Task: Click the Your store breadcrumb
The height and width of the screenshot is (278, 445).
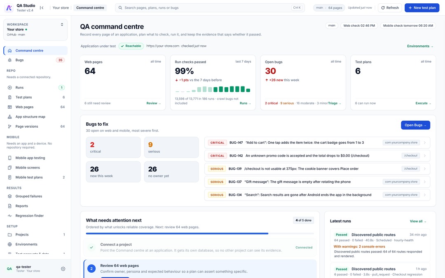Action: (61, 8)
